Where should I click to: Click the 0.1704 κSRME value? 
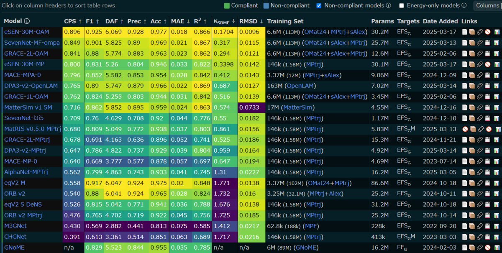pyautogui.click(x=224, y=32)
